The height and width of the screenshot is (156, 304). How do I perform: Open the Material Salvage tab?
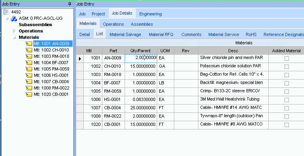tap(125, 34)
